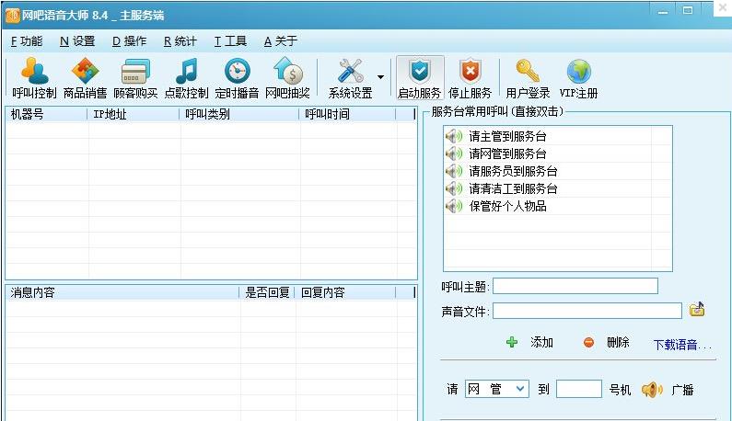Open VIP注册 registration
The width and height of the screenshot is (732, 421).
[x=578, y=78]
